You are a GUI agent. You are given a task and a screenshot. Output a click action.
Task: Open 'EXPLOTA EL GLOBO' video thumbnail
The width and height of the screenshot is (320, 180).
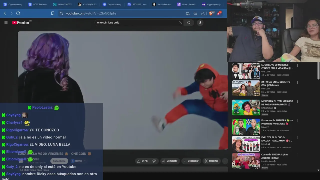coord(246,144)
